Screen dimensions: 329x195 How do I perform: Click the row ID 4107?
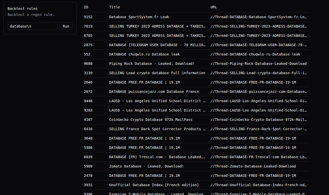click(88, 120)
